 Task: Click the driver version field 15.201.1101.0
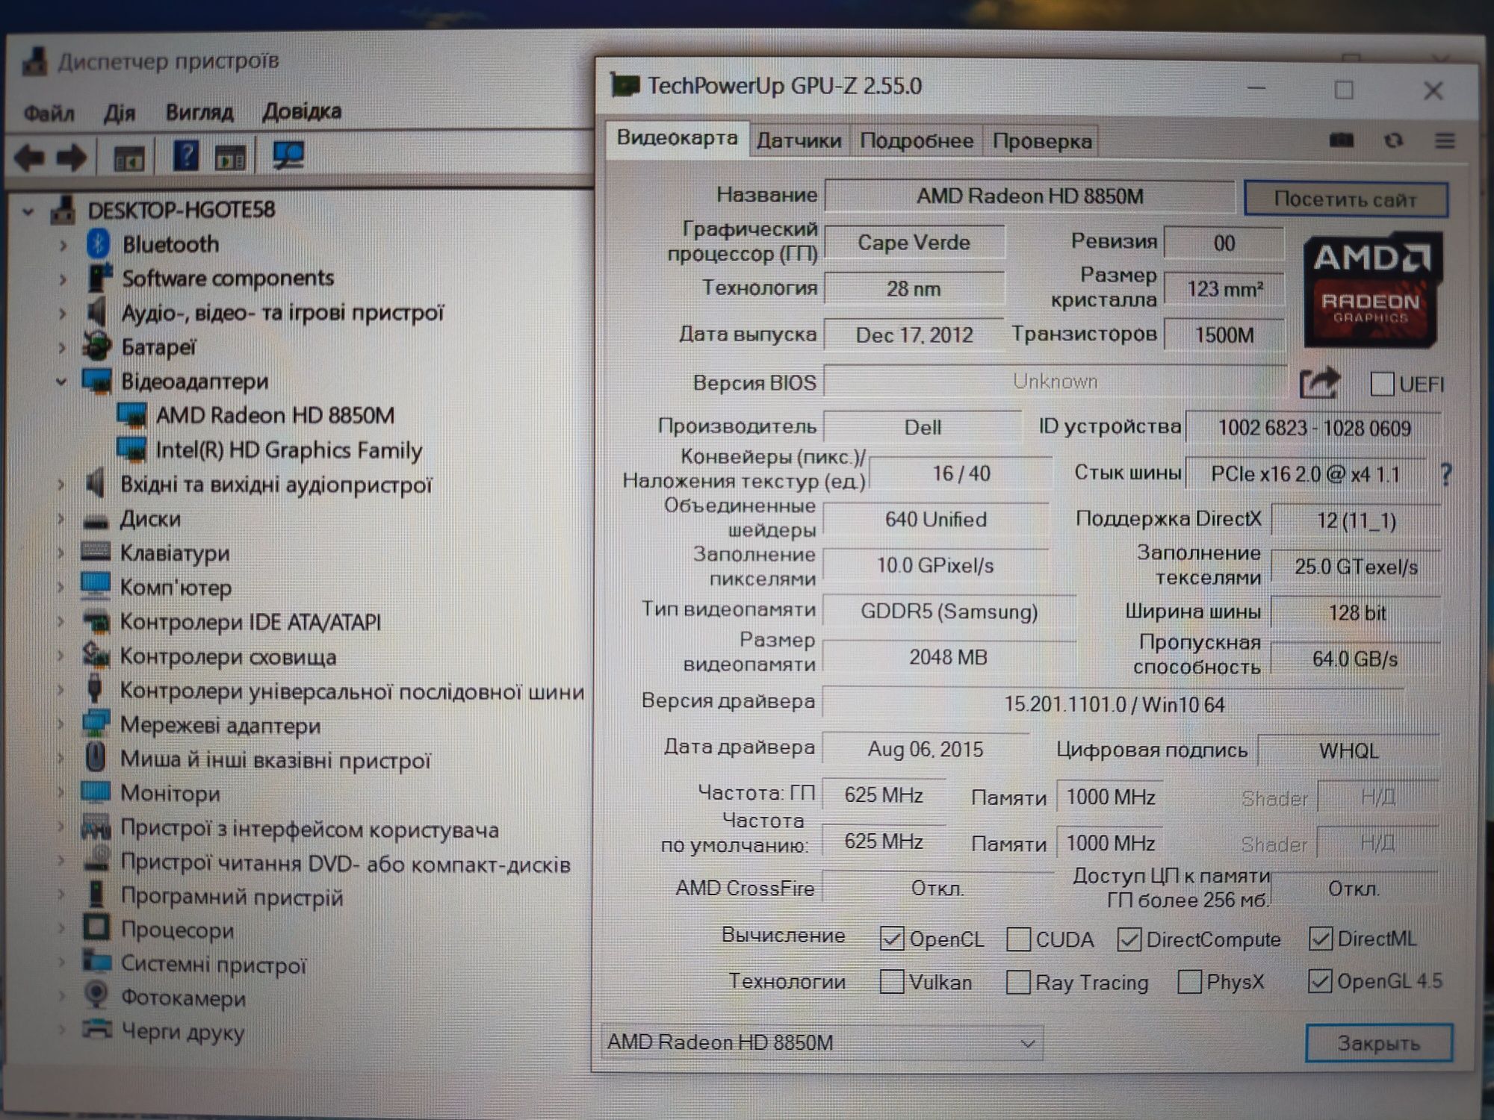click(1113, 704)
